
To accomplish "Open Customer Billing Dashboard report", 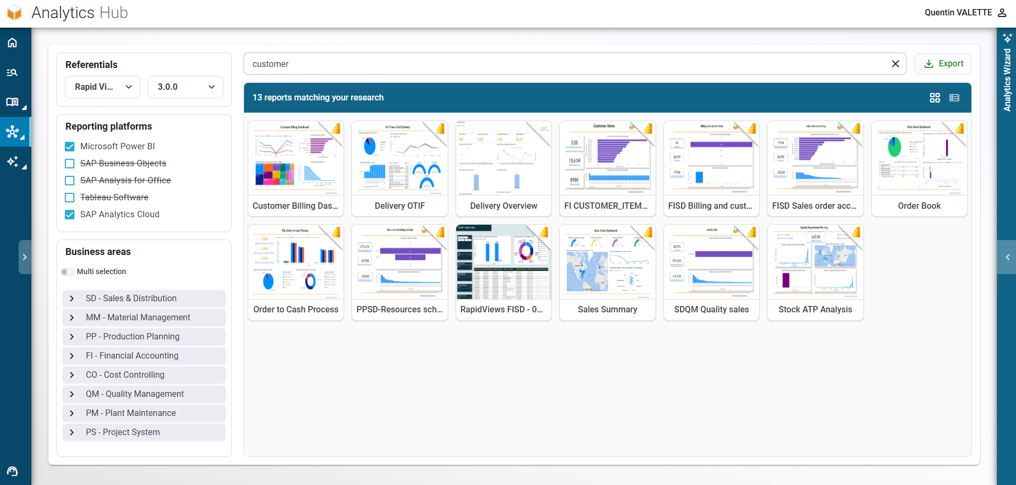I will tap(296, 169).
